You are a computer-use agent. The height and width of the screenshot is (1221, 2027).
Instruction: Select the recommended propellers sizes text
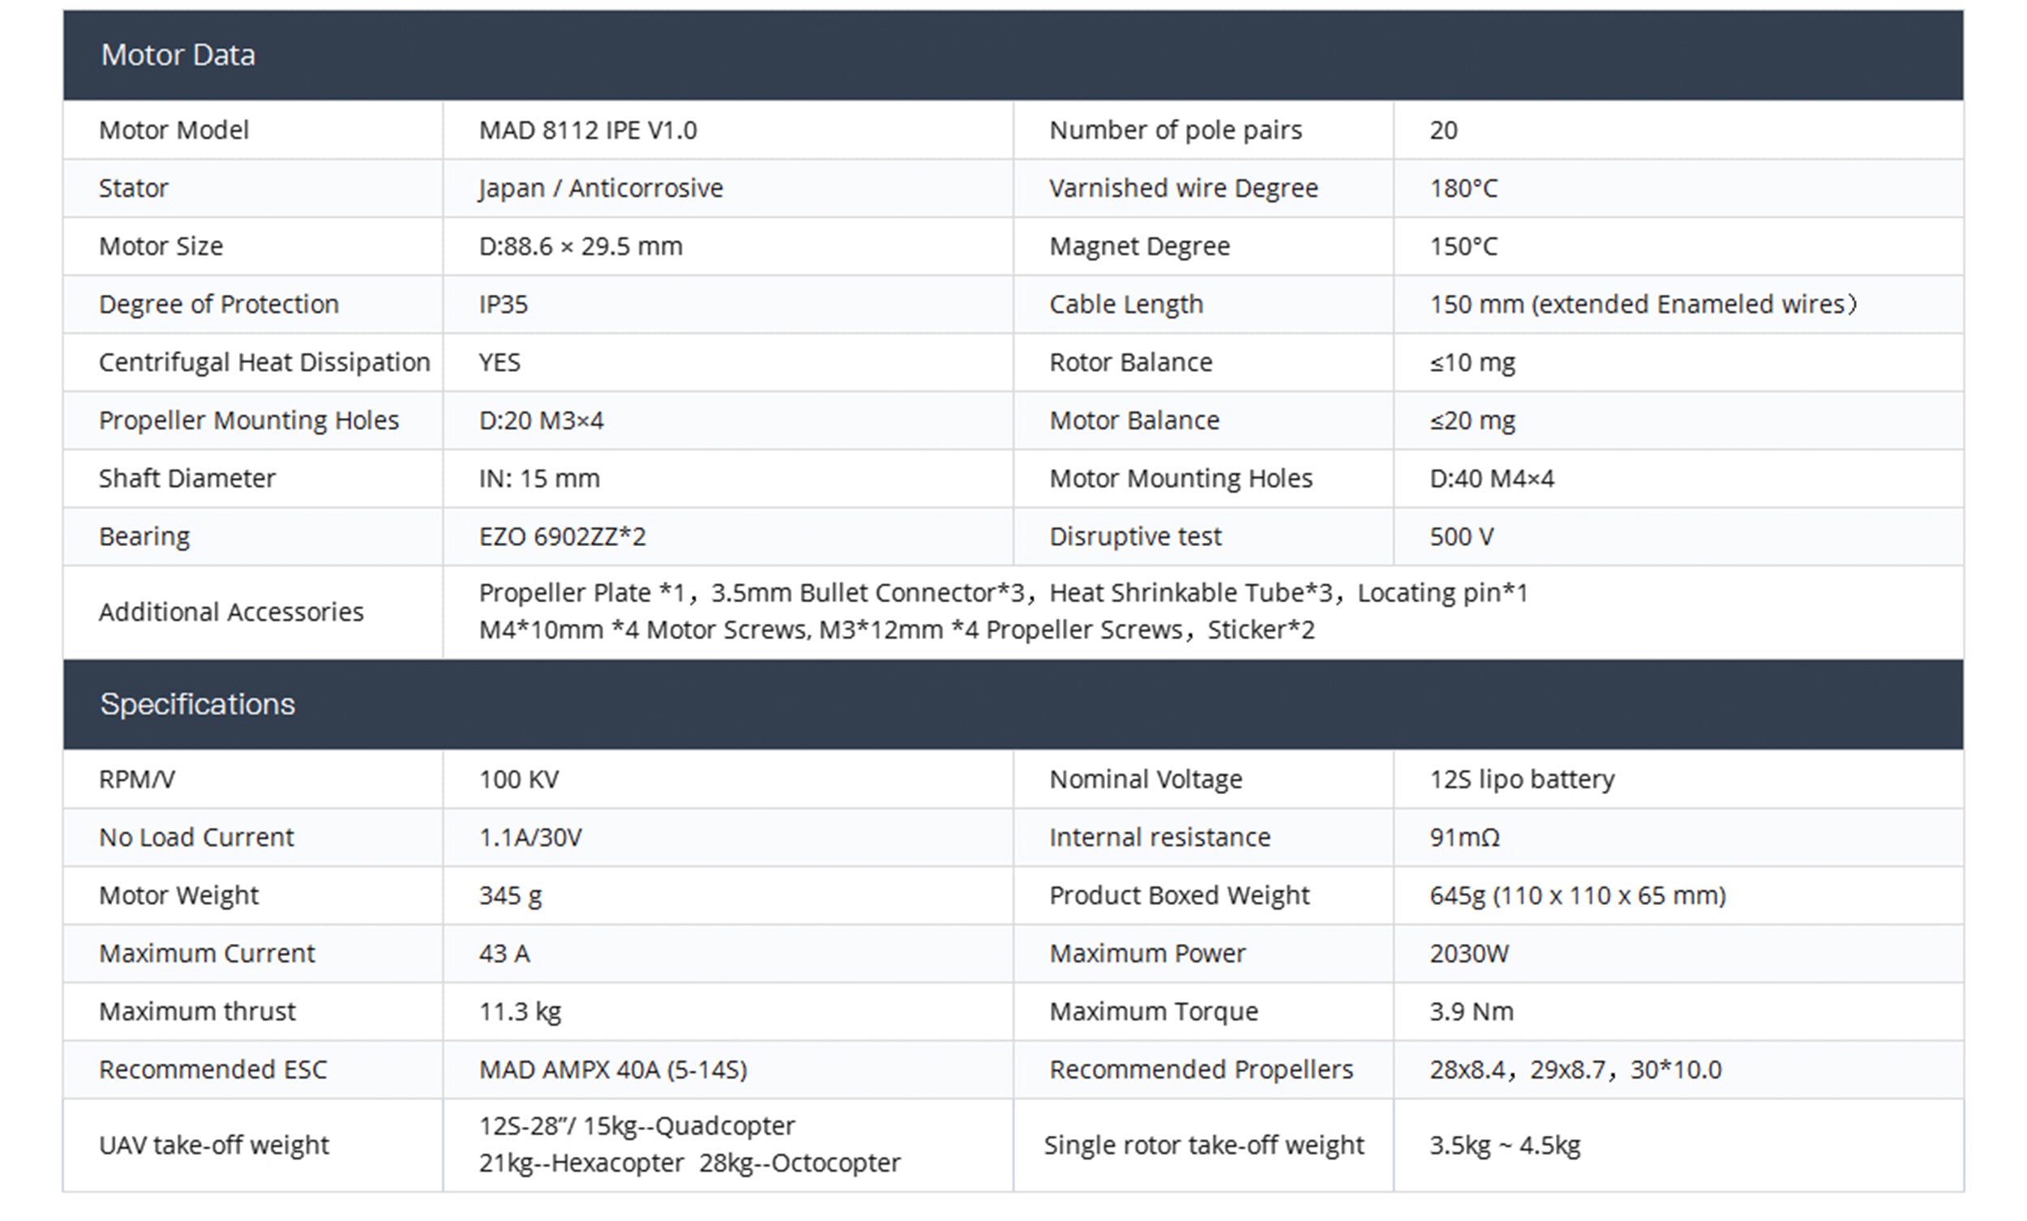pos(1575,1069)
